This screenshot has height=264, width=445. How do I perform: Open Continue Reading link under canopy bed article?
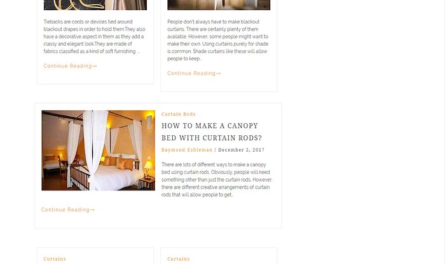(x=68, y=209)
